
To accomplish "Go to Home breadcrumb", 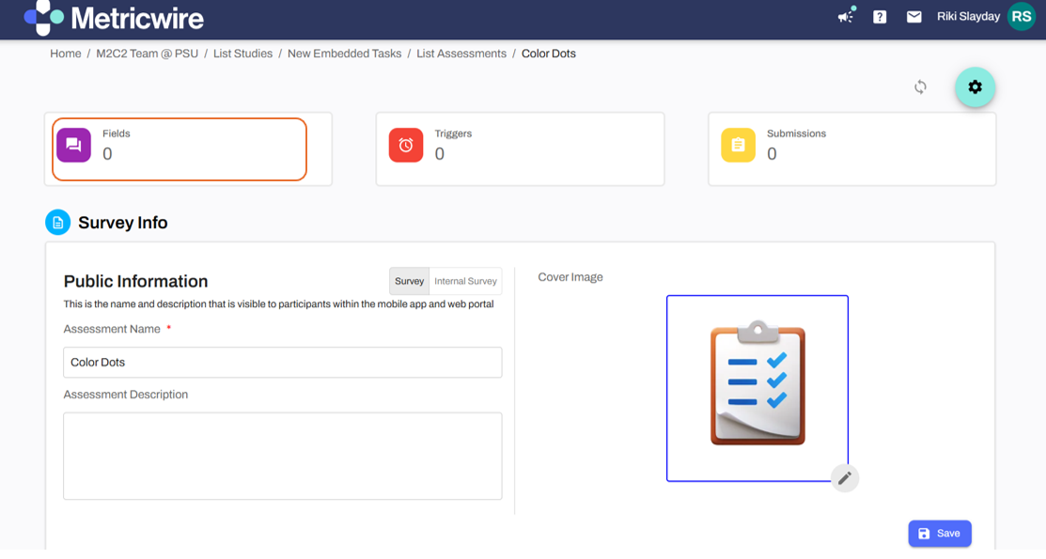I will (66, 54).
